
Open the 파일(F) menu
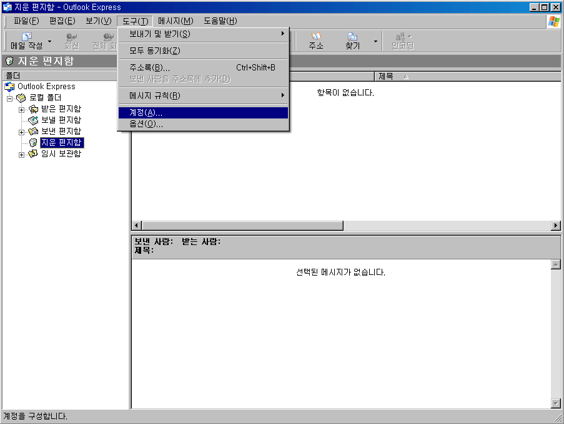click(x=26, y=21)
